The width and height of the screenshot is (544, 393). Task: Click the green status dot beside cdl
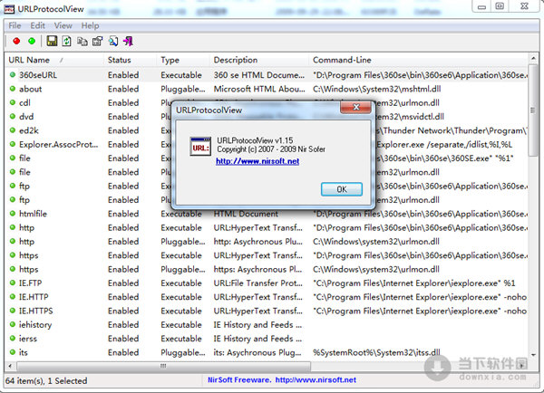pos(13,102)
